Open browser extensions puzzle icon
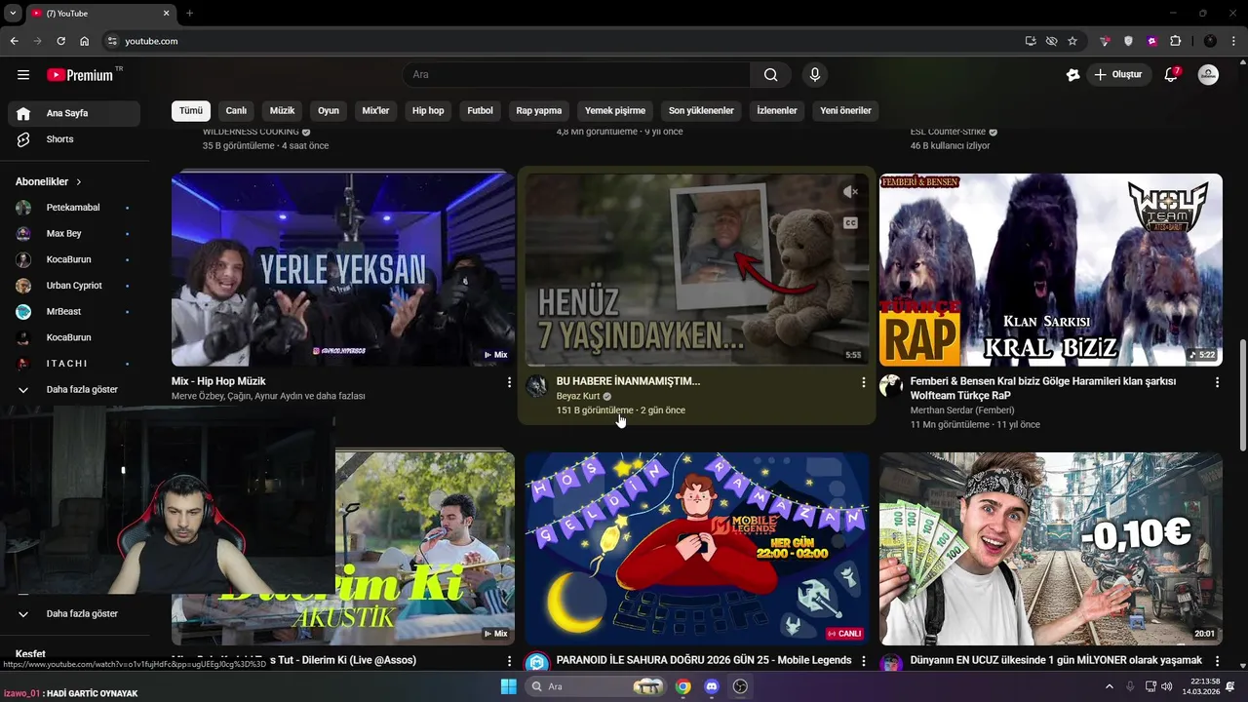 click(x=1175, y=41)
